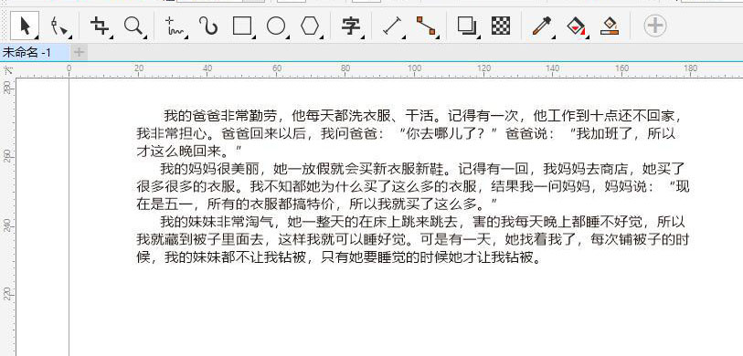Screen dimensions: 743x356
Task: Choose the Drop Shadow tool
Action: [467, 26]
